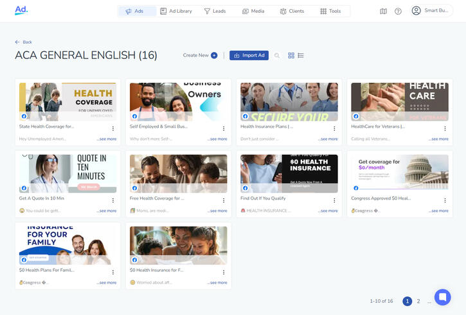
Task: Open options for Find Out If You Qualify ad
Action: (334, 200)
